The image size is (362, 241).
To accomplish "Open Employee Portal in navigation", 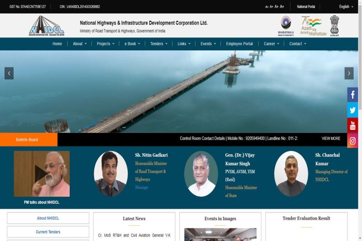I will [x=239, y=44].
